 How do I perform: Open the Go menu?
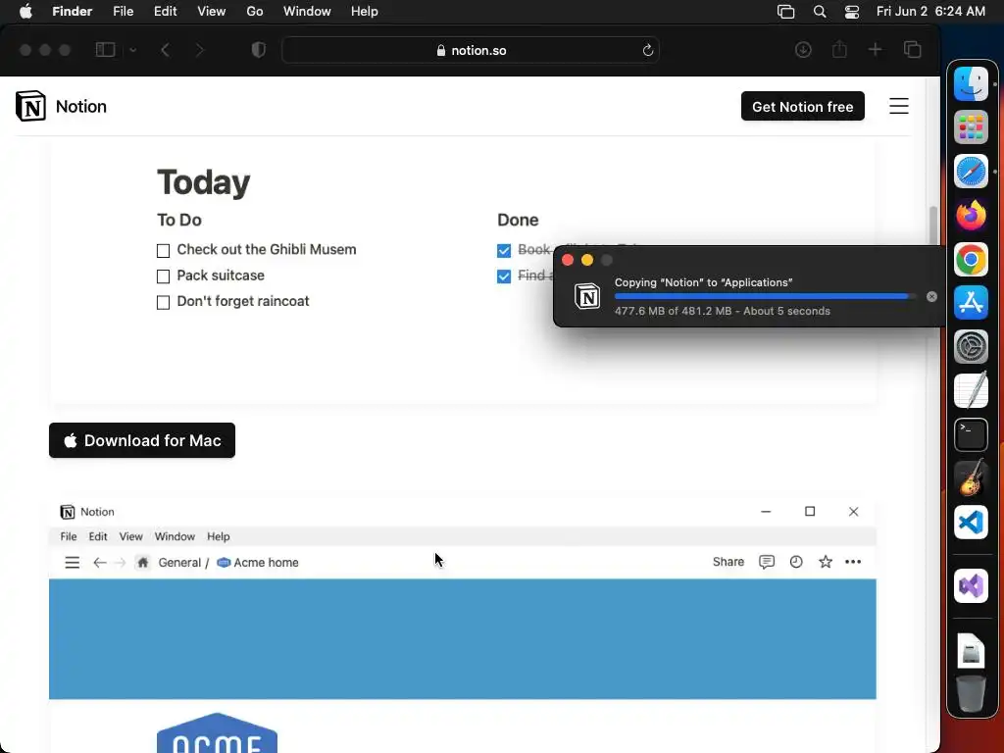[255, 12]
